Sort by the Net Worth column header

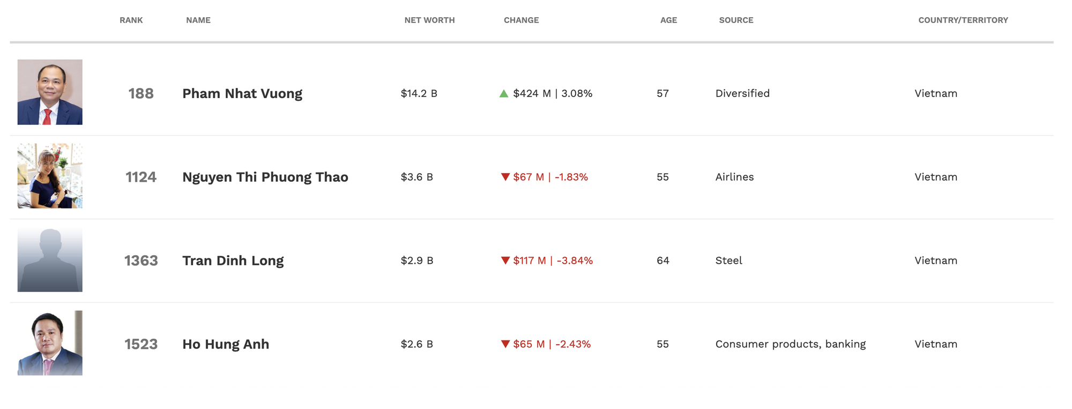429,20
